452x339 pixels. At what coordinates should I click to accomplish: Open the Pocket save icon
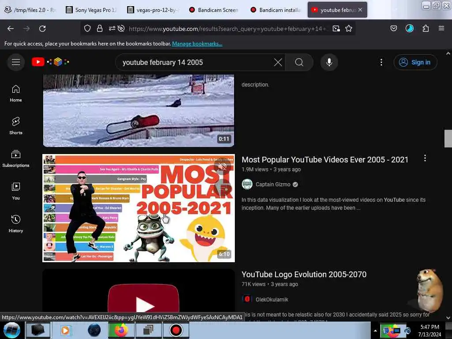coord(394,28)
